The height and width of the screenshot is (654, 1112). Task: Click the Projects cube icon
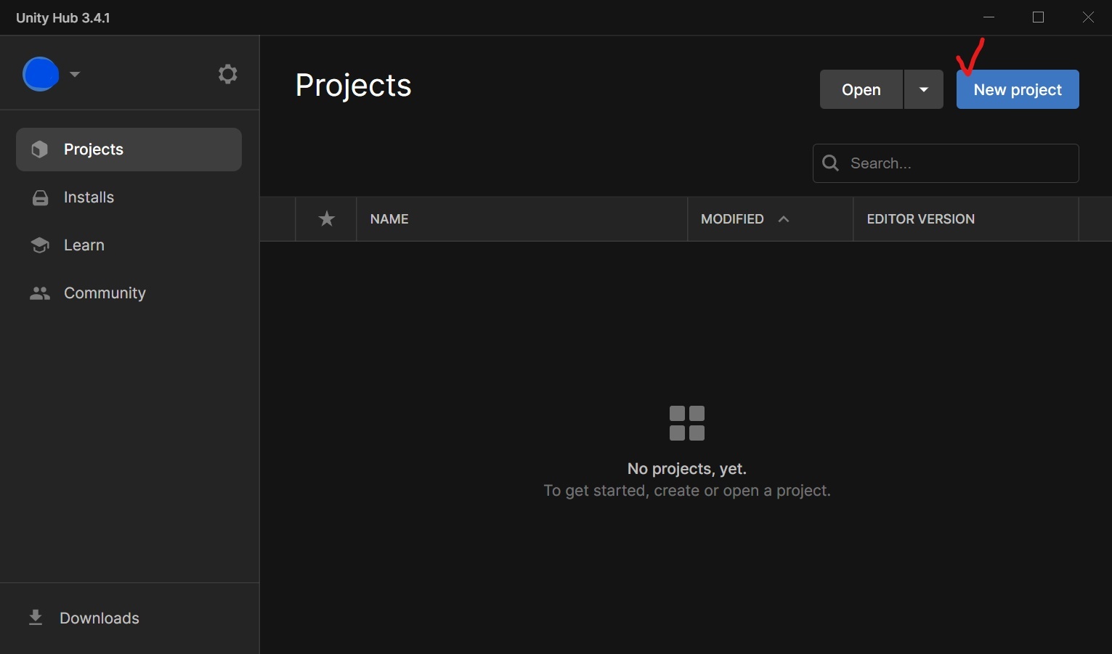40,150
